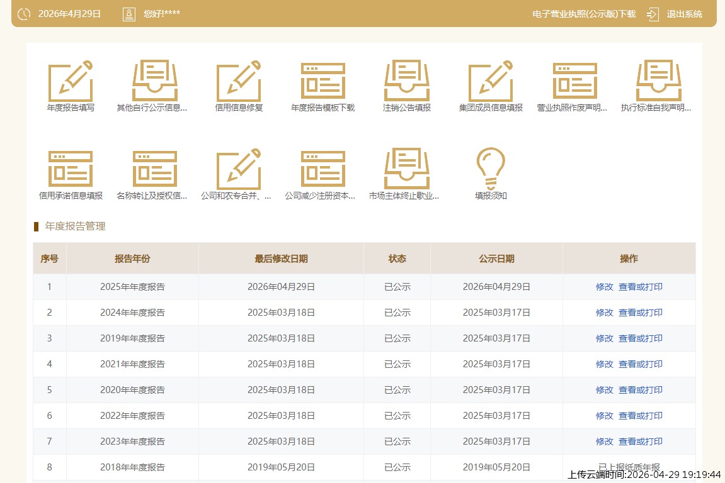This screenshot has width=725, height=483.
Task: Click 集团成员信息填报 icon
Action: click(491, 81)
